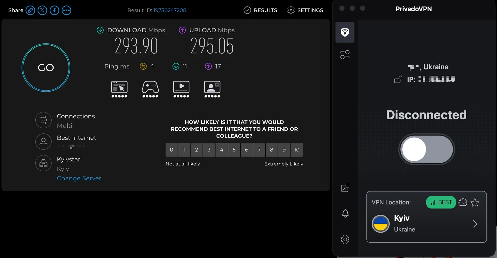This screenshot has height=258, width=497.
Task: Select BEST VPN location button
Action: pos(441,202)
